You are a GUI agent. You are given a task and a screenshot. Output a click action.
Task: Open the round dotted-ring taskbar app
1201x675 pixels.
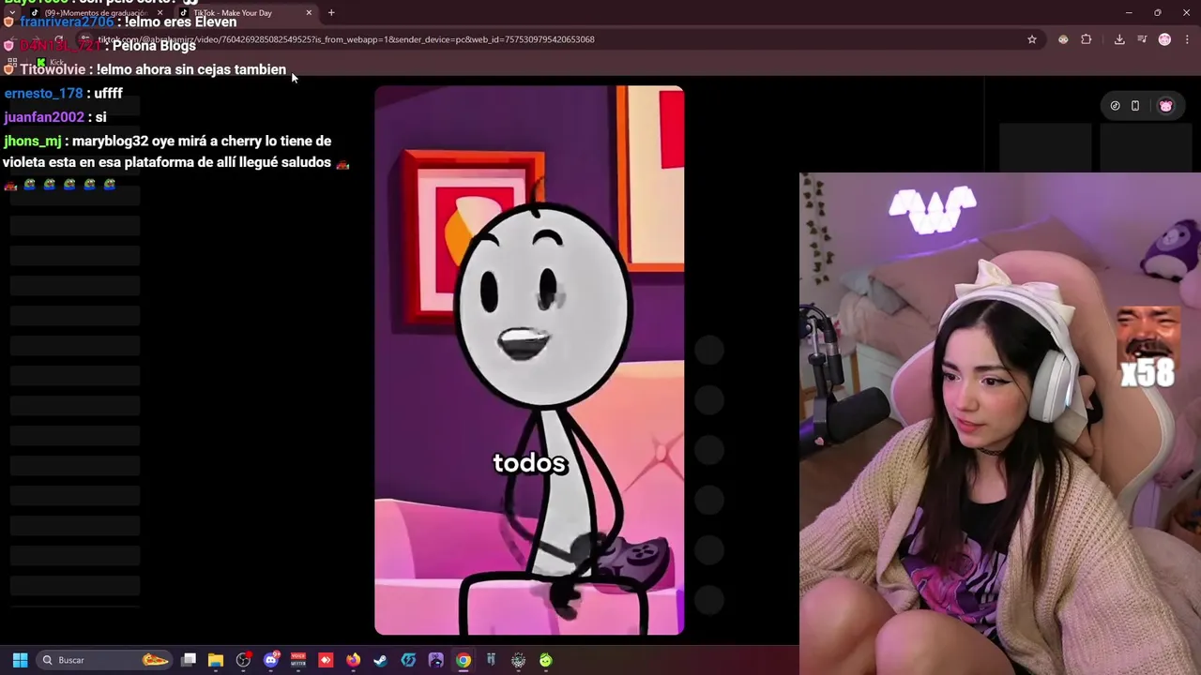(x=518, y=660)
